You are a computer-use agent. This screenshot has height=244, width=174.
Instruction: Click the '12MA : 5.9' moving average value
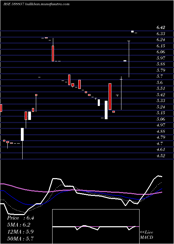20,232
